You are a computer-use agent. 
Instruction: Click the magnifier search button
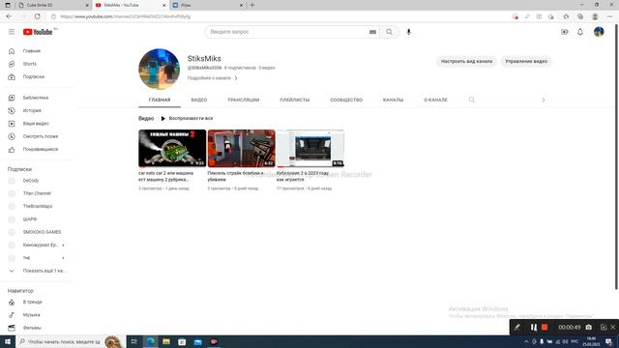click(389, 32)
